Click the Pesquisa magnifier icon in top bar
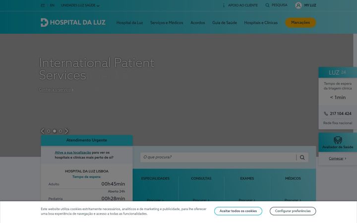The image size is (357, 223). click(x=267, y=5)
